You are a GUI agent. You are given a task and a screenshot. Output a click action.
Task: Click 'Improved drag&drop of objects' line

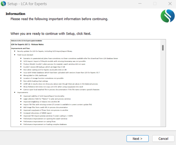pos(41,102)
